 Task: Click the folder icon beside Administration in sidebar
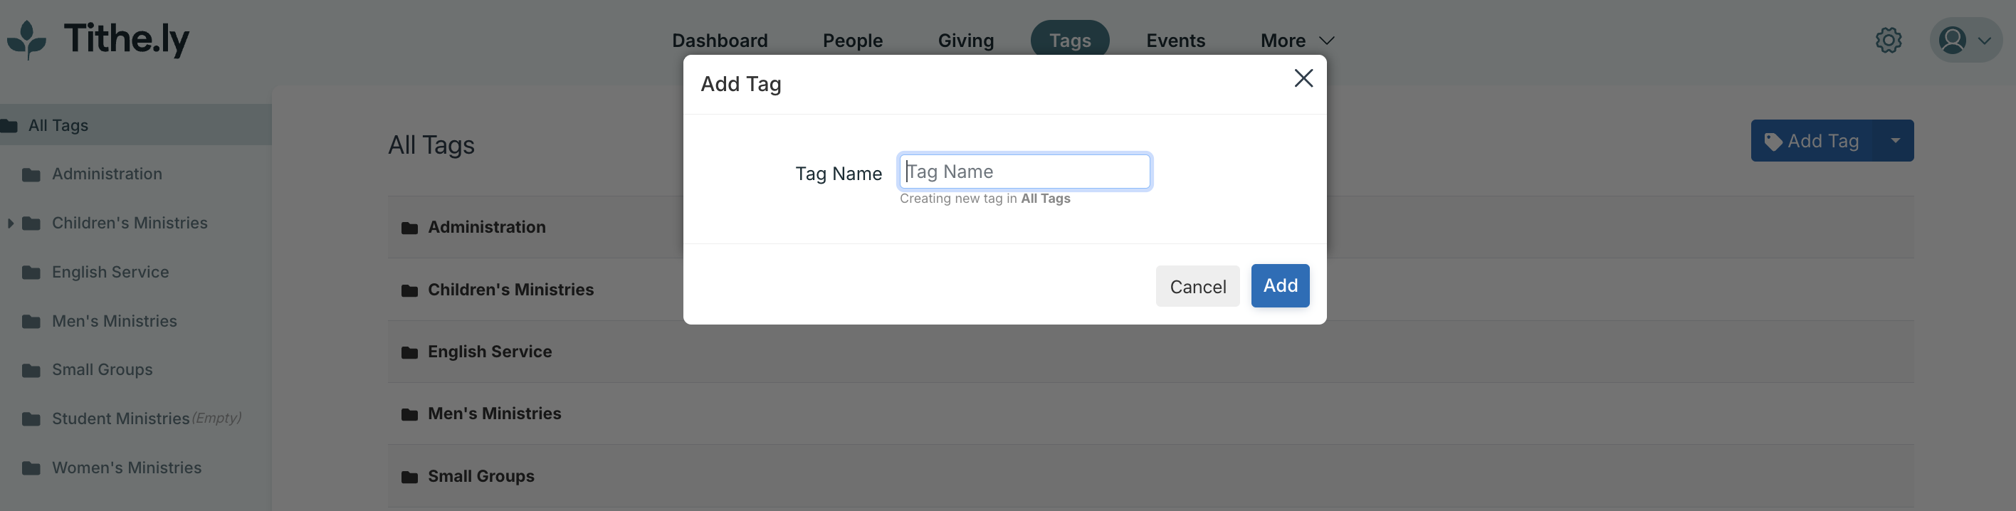click(31, 174)
